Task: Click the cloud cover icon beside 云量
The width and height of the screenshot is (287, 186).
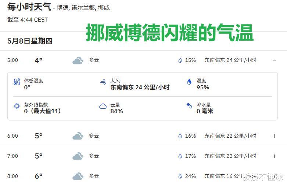Action: [103, 106]
